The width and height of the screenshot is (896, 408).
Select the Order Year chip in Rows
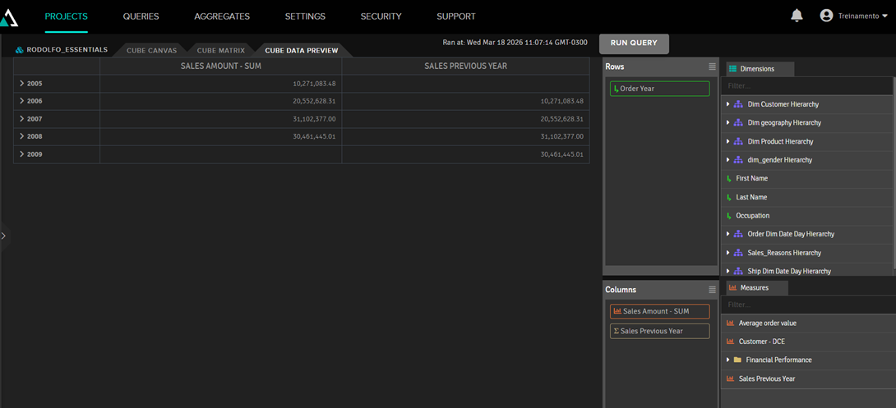click(659, 89)
